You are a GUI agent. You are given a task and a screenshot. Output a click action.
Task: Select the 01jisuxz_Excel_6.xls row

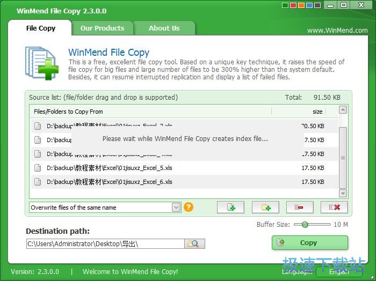pos(184,182)
